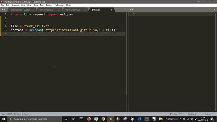
Task: Close the move_windows.py tab
Action: (x=59, y=10)
